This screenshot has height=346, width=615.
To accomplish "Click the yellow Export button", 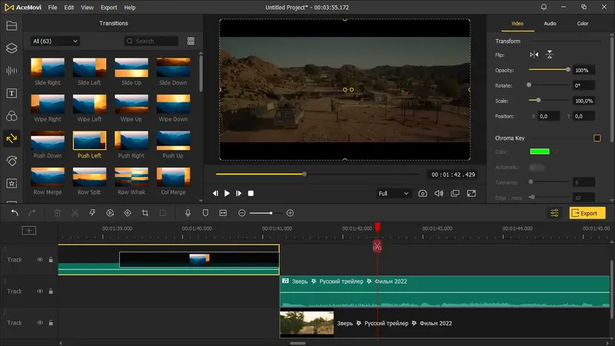I will [587, 213].
